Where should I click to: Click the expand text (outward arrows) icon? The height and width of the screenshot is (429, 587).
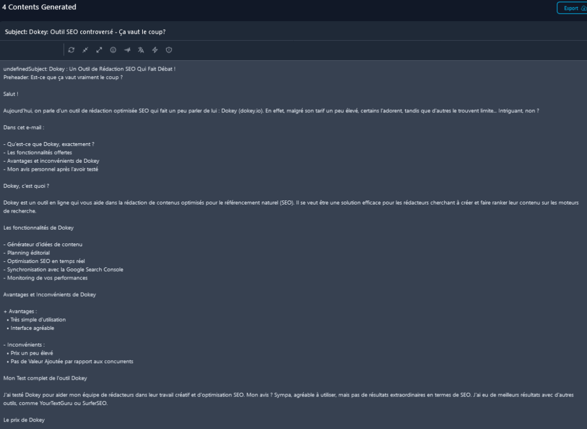(99, 50)
